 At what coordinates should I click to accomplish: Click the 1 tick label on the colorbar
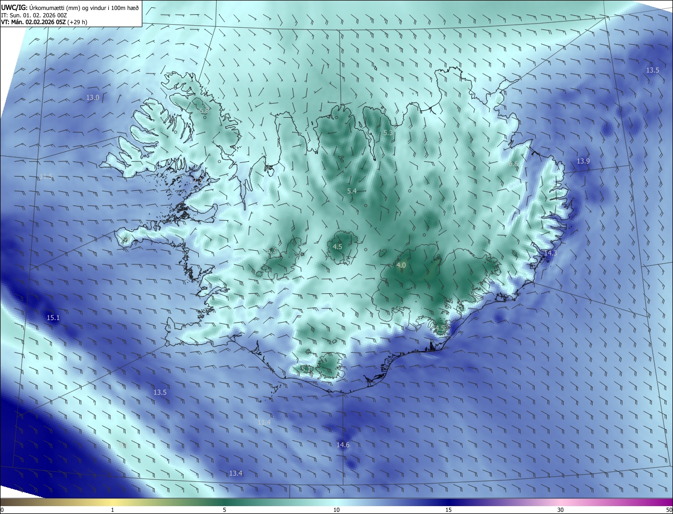tap(113, 510)
